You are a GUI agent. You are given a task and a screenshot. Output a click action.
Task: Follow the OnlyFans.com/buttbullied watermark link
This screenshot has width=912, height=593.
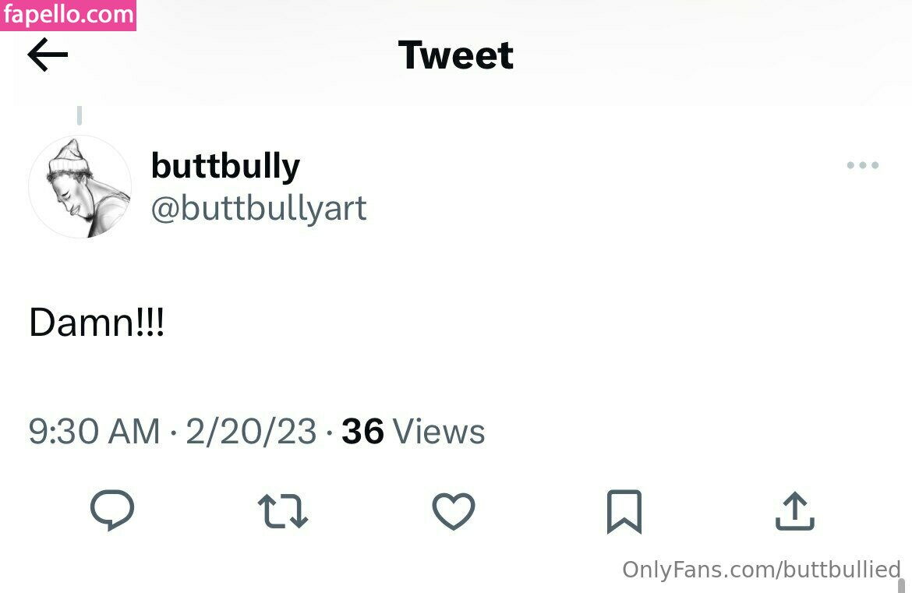(x=762, y=570)
